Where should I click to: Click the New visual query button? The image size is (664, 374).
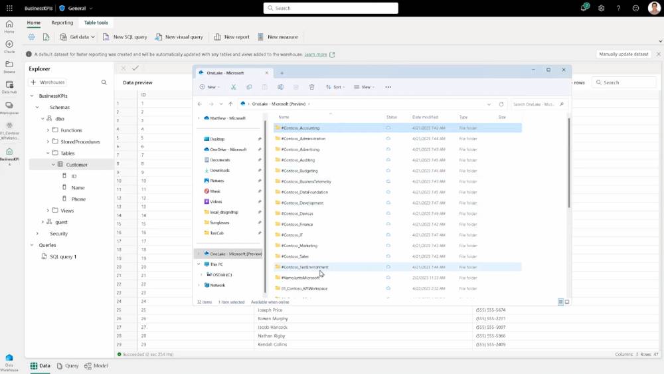(x=179, y=37)
